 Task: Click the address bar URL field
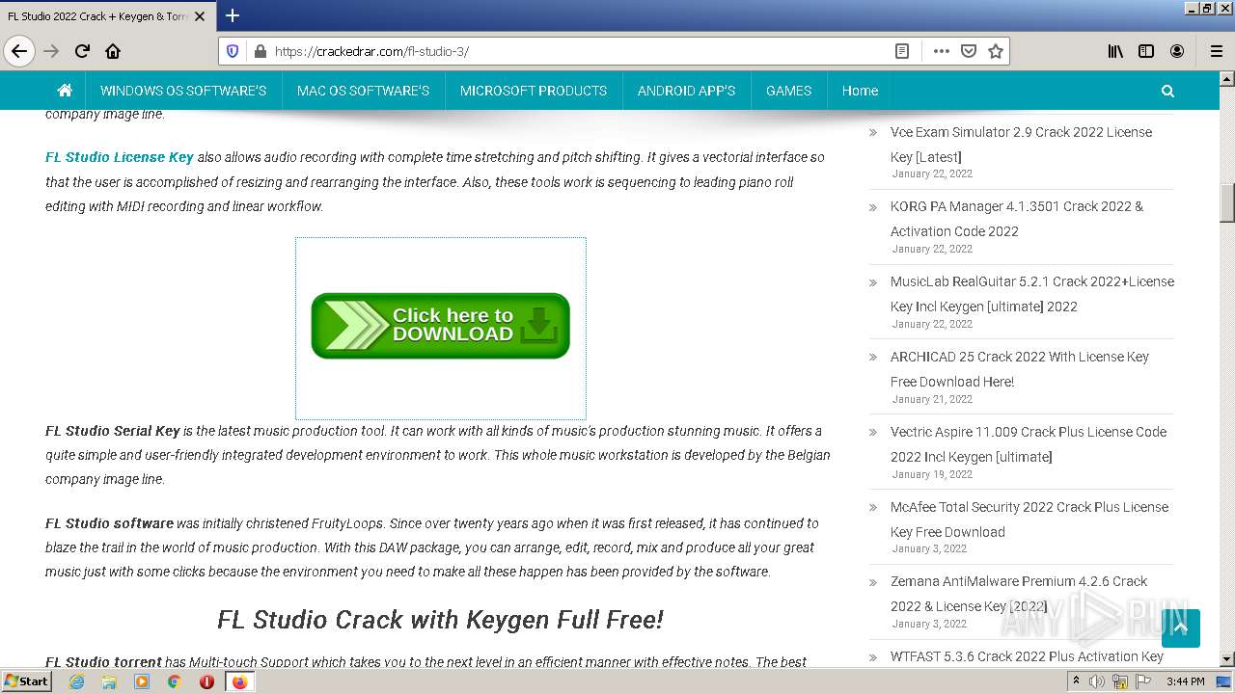coord(579,51)
